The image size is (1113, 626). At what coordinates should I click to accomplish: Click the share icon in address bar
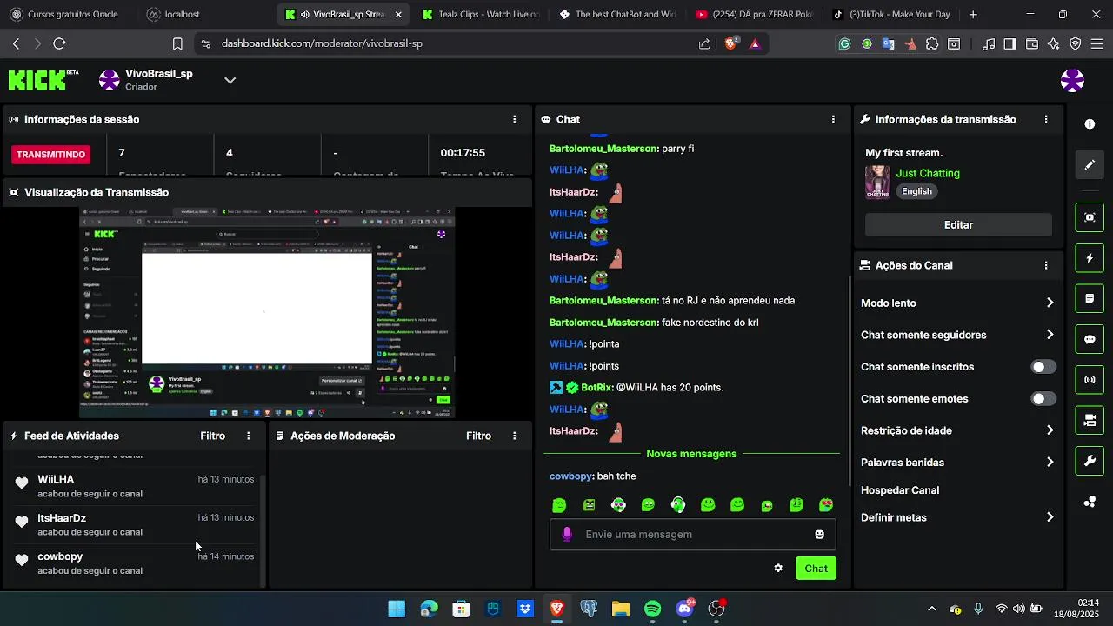click(x=704, y=43)
